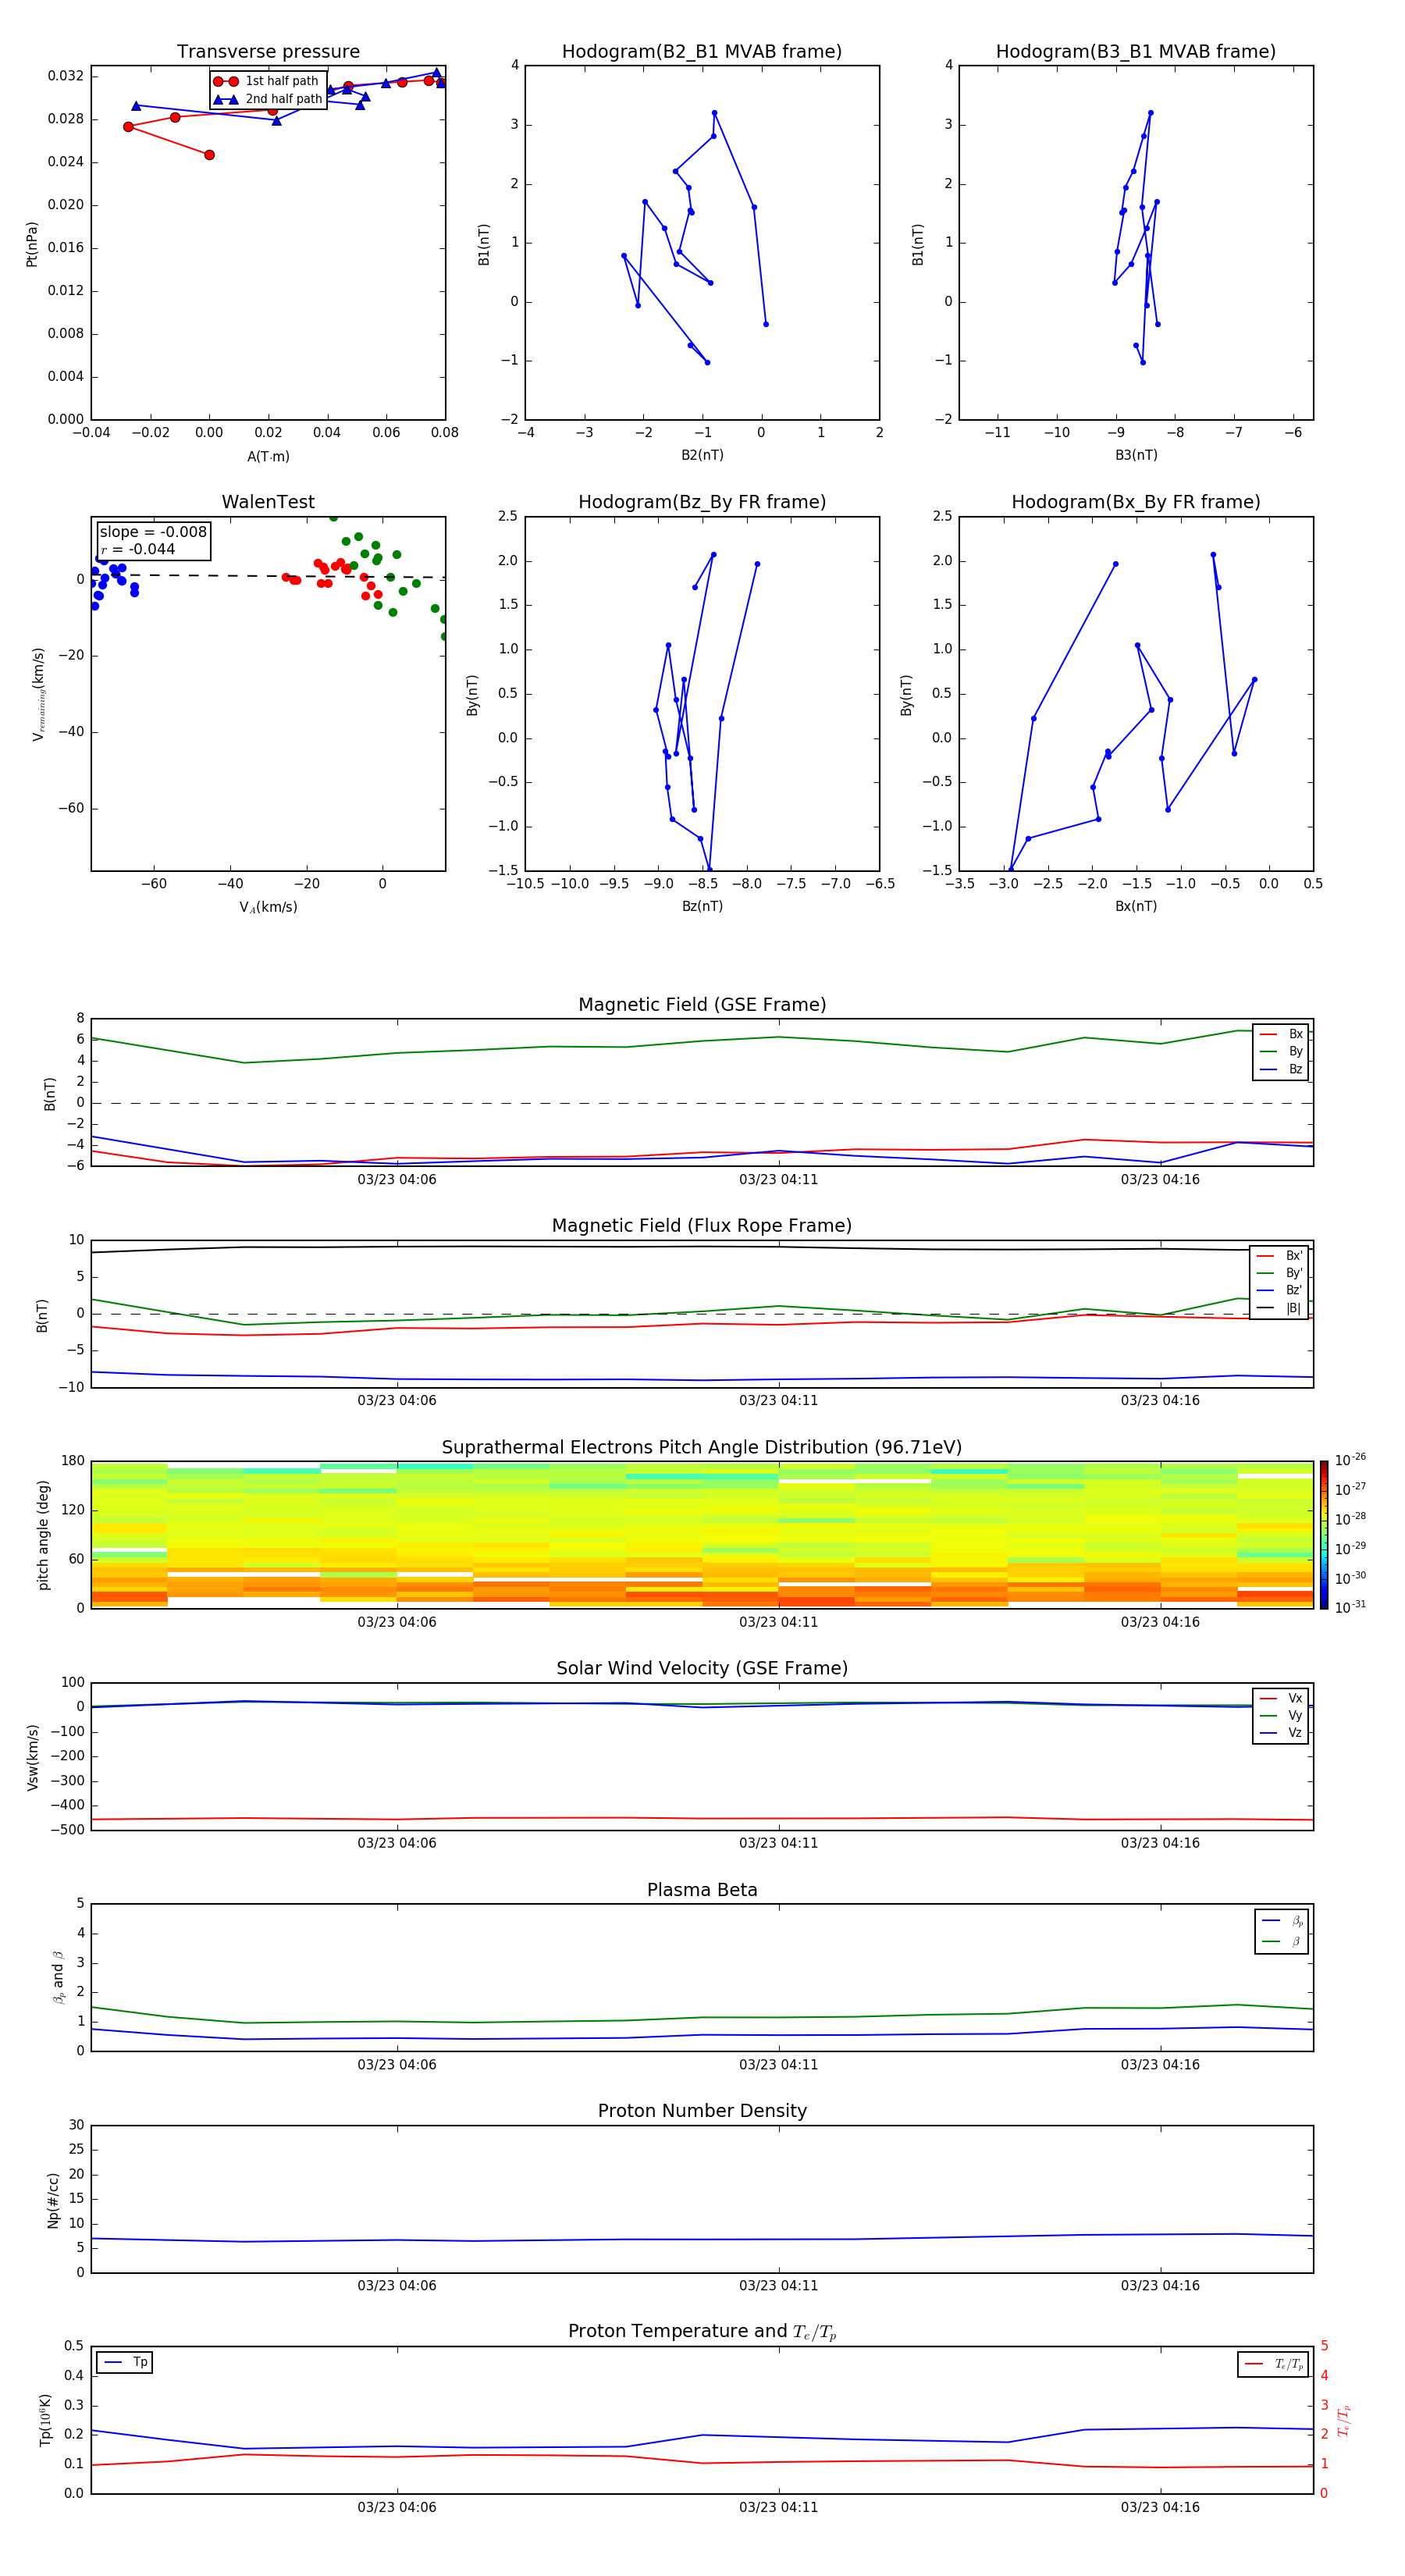Click the "Magnetic Field (Flux Rope Frame)" title

click(702, 1226)
